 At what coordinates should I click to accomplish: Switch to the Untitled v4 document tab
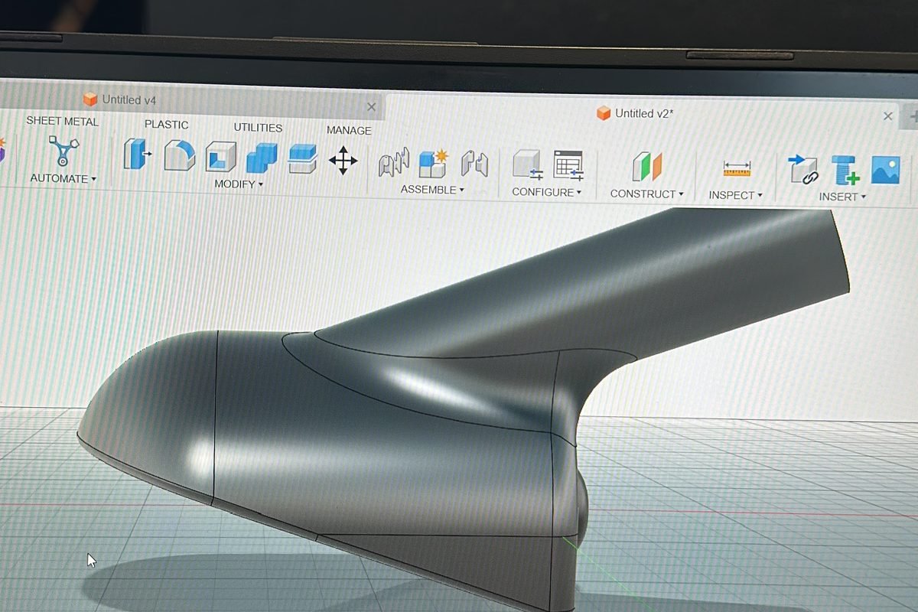click(x=191, y=100)
